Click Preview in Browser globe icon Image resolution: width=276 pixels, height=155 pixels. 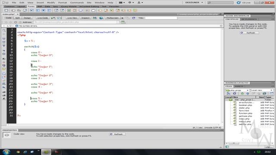tap(101, 18)
